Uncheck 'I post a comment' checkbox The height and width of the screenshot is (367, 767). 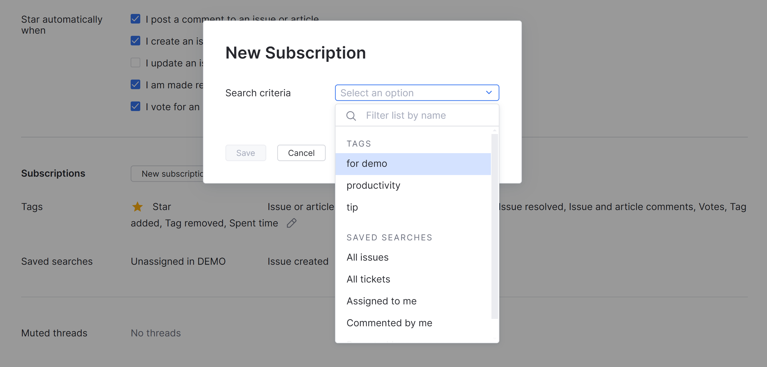tap(136, 19)
